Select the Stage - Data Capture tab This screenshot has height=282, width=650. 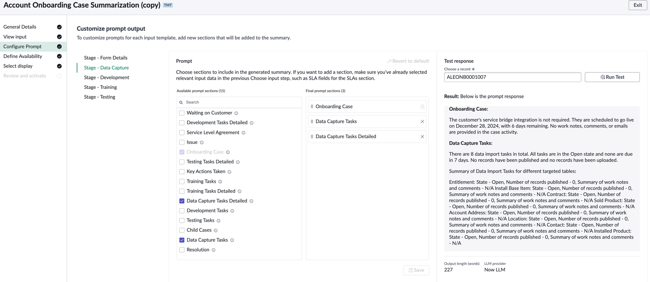coord(106,67)
